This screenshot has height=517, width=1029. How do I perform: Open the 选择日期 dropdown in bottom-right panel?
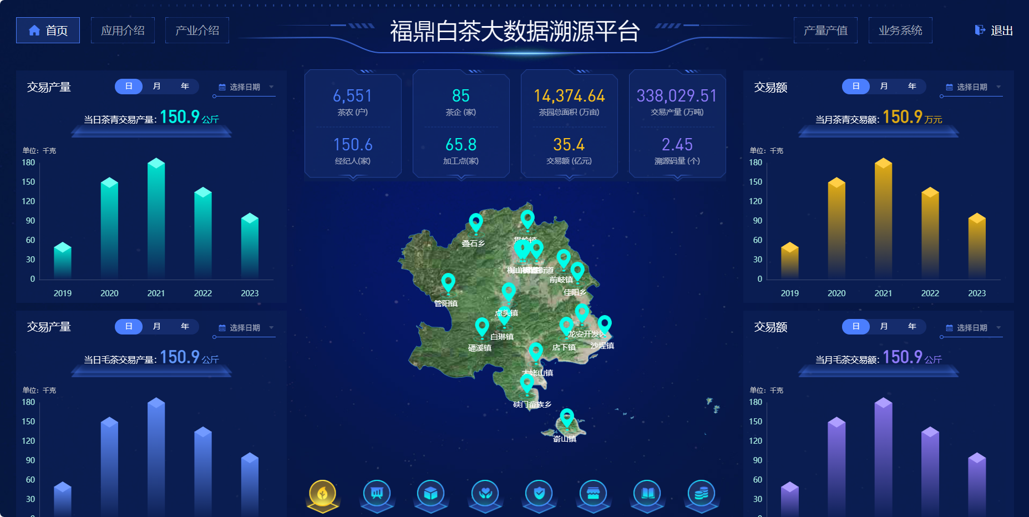971,327
